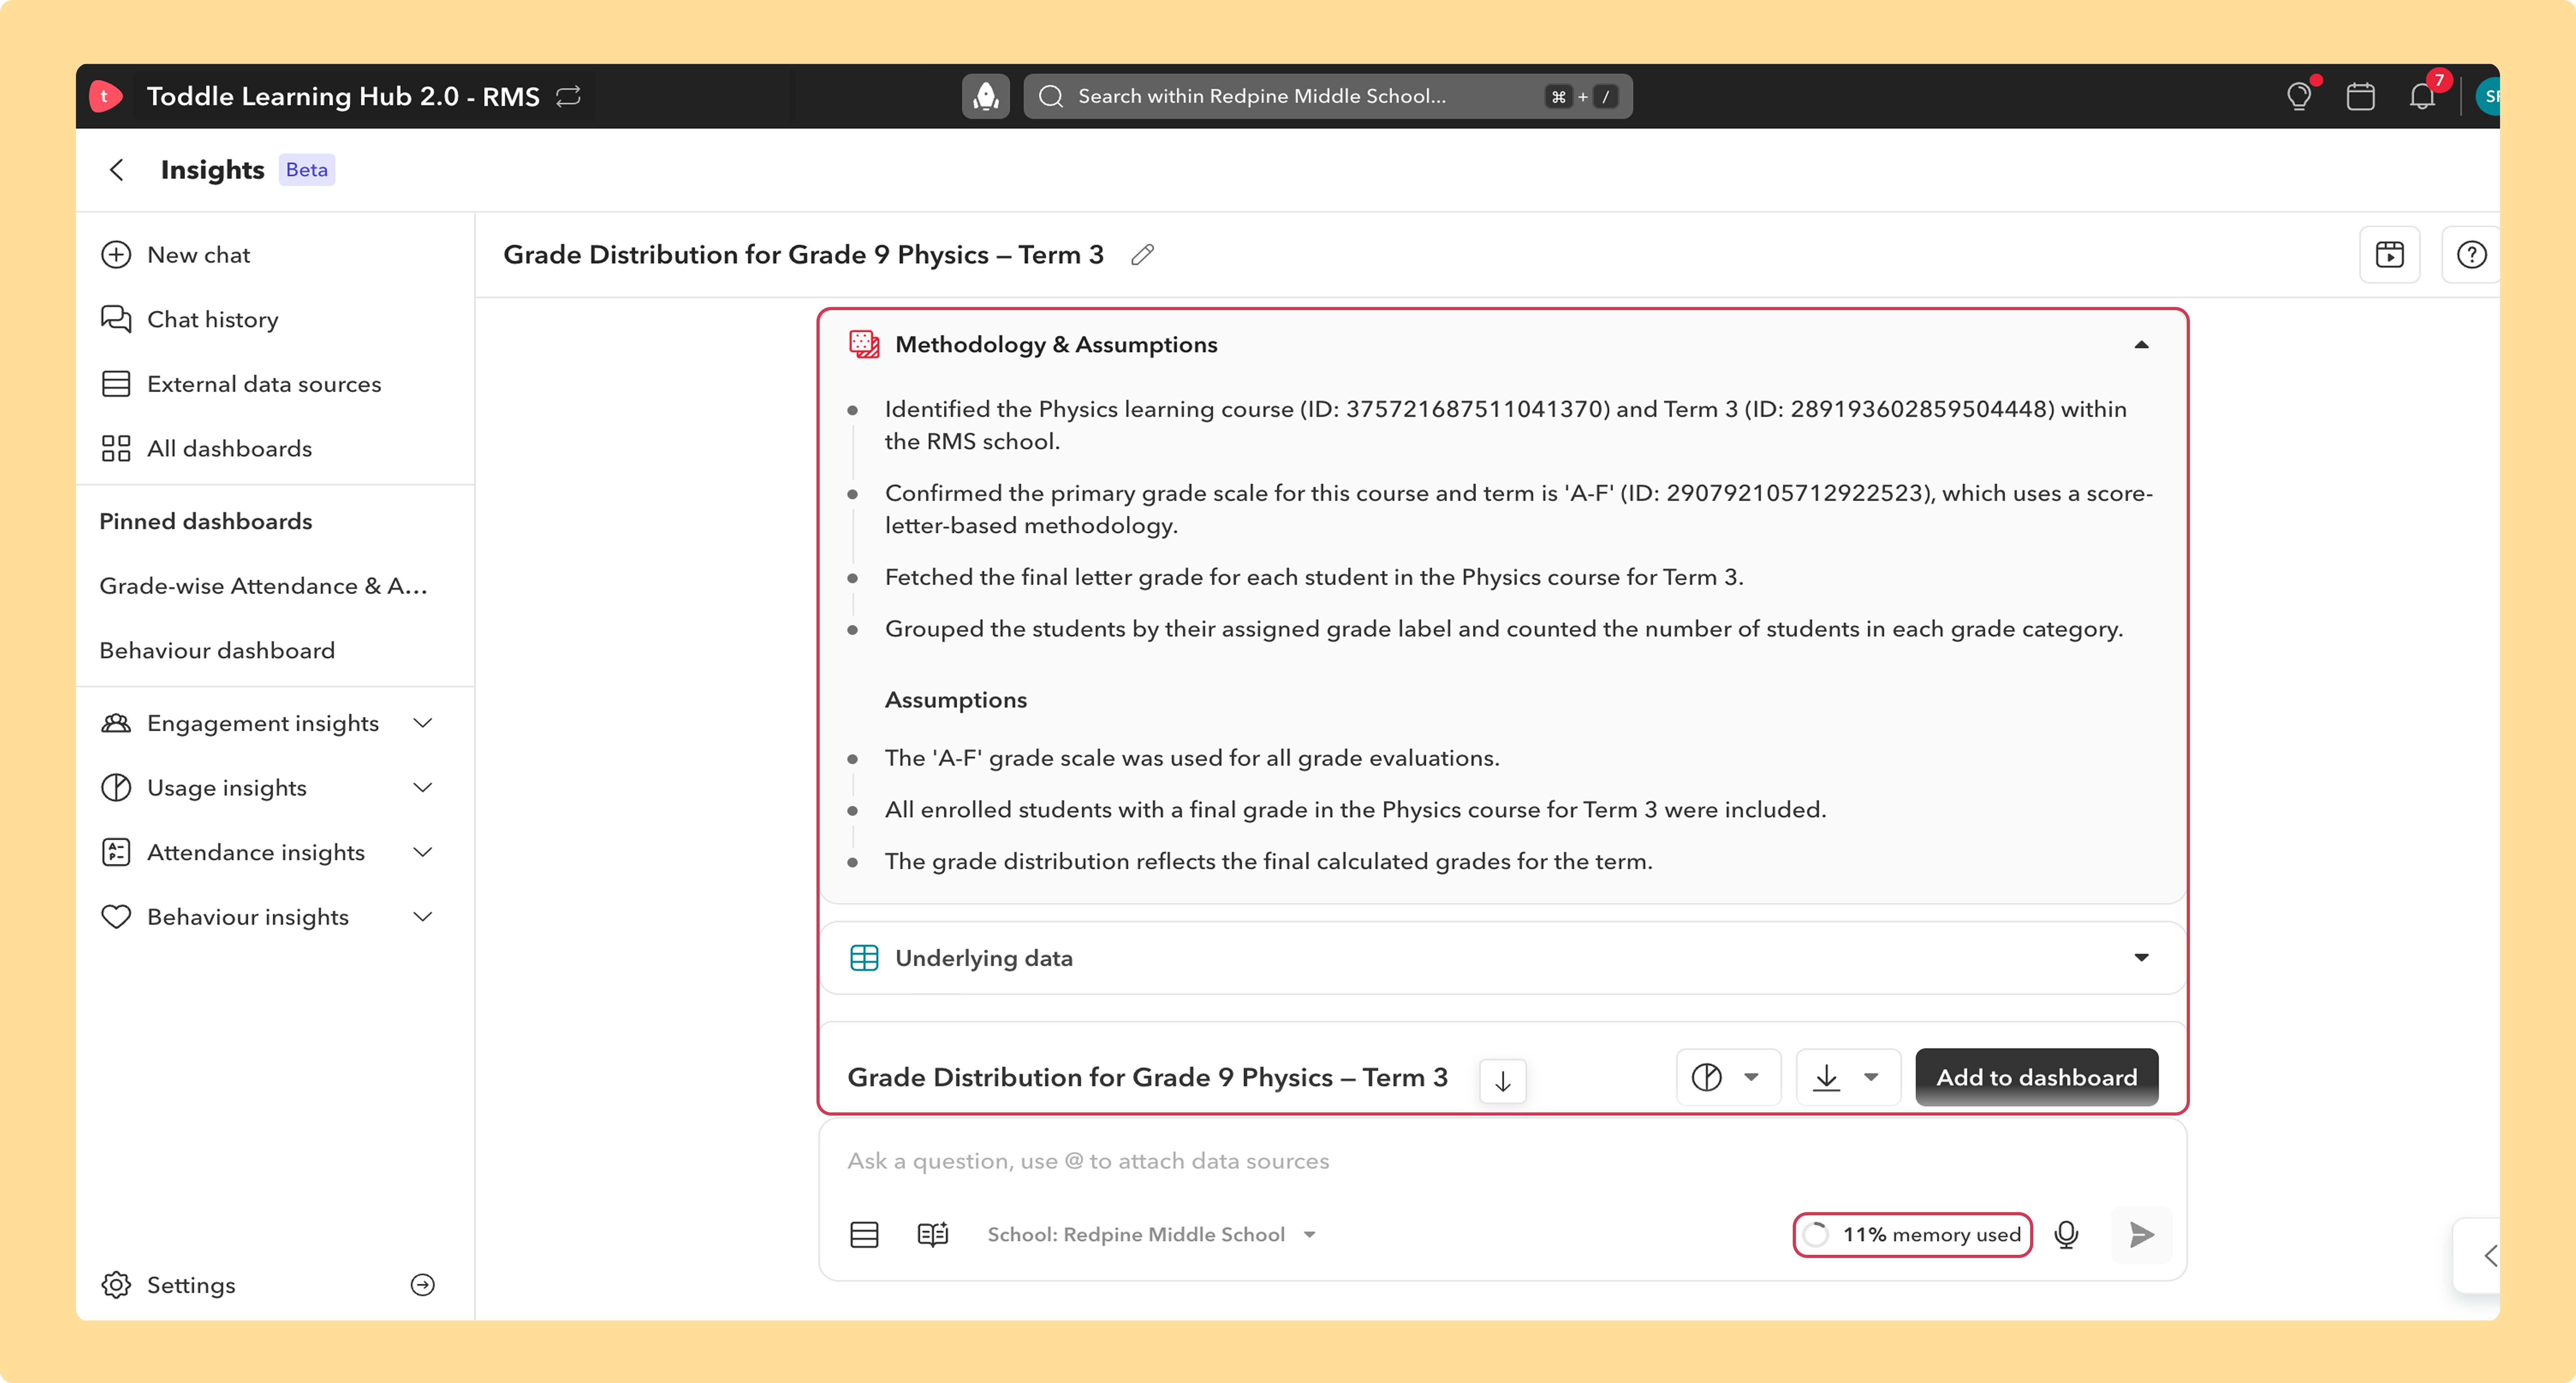The width and height of the screenshot is (2576, 1383).
Task: Collapse the Methodology & Assumptions section
Action: 2141,344
